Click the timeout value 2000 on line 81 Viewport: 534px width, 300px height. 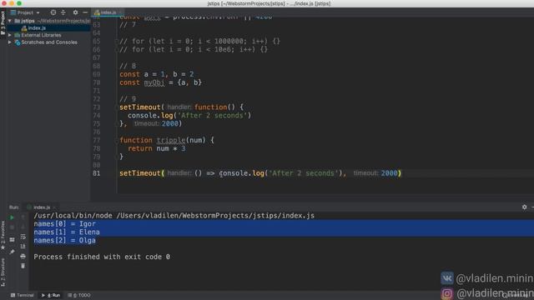pyautogui.click(x=390, y=173)
